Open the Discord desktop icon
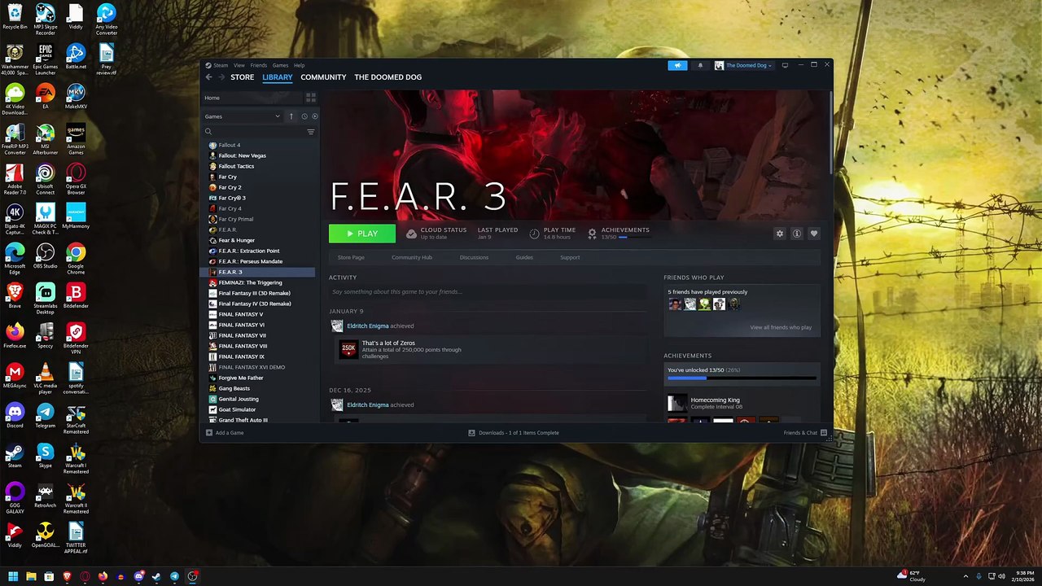The width and height of the screenshot is (1042, 586). (x=15, y=414)
